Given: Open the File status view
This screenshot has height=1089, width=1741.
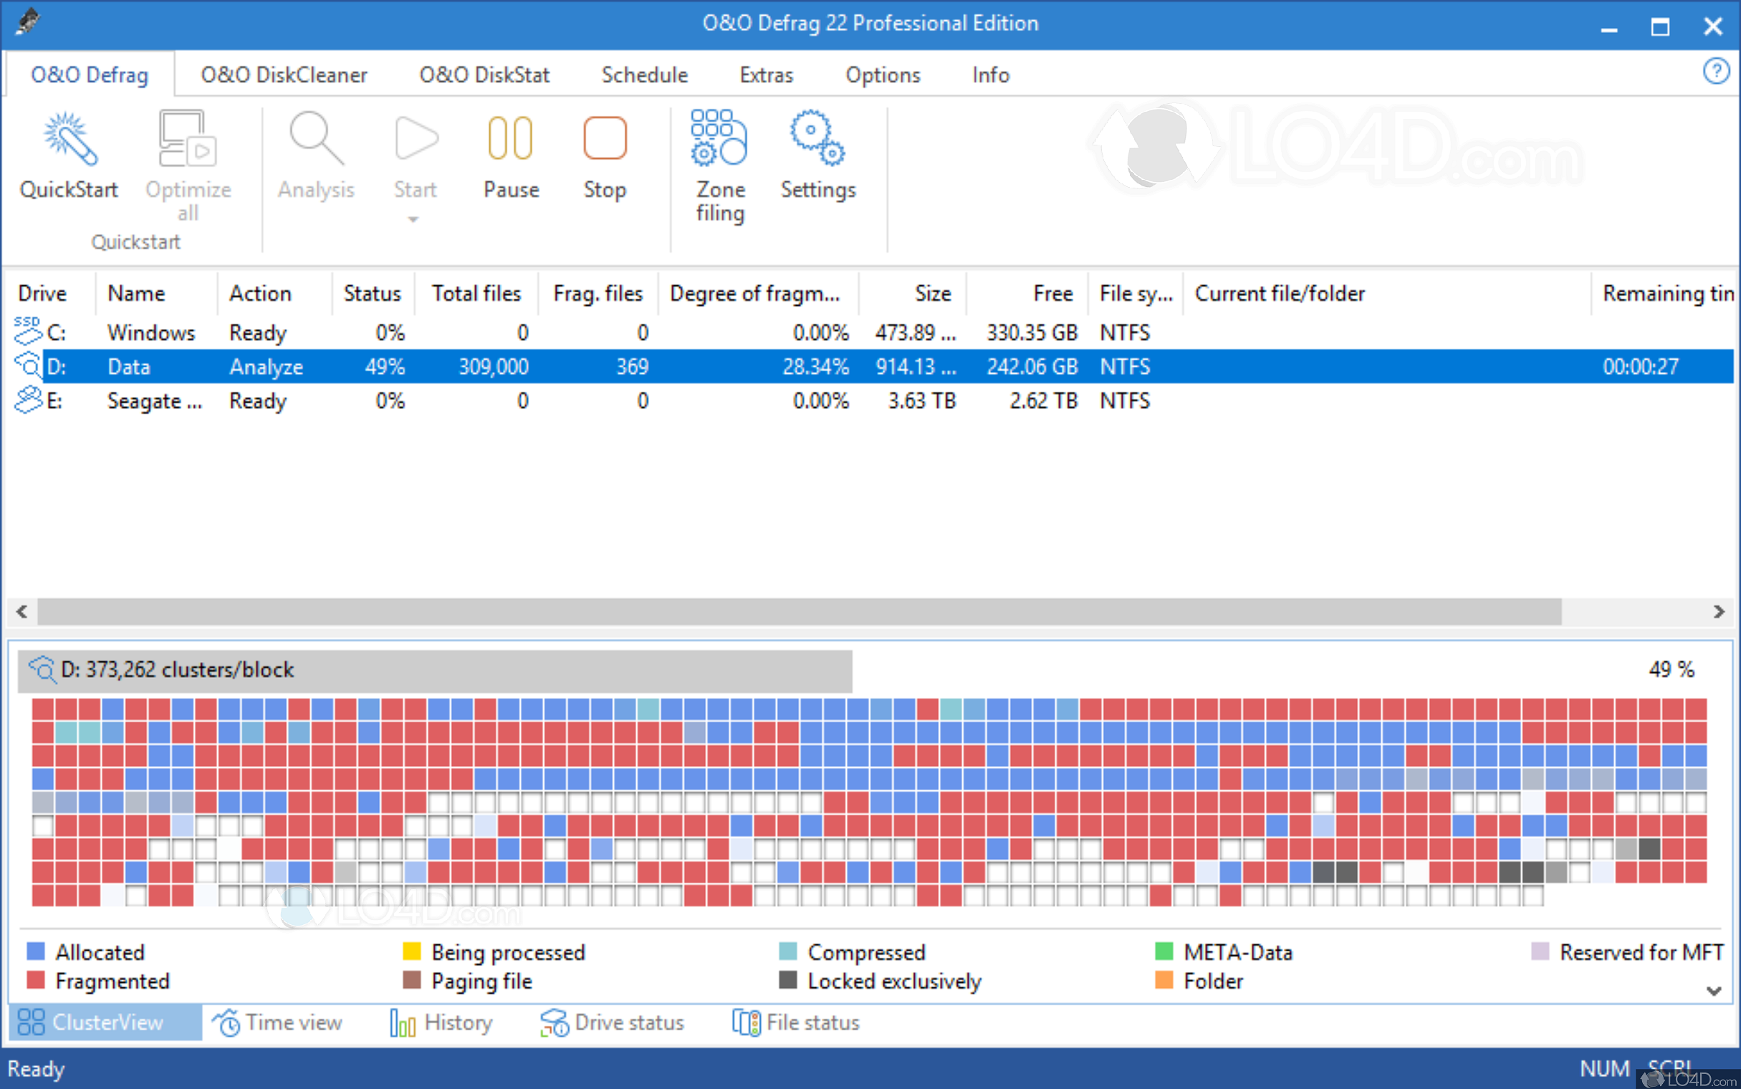Looking at the screenshot, I should point(795,1022).
